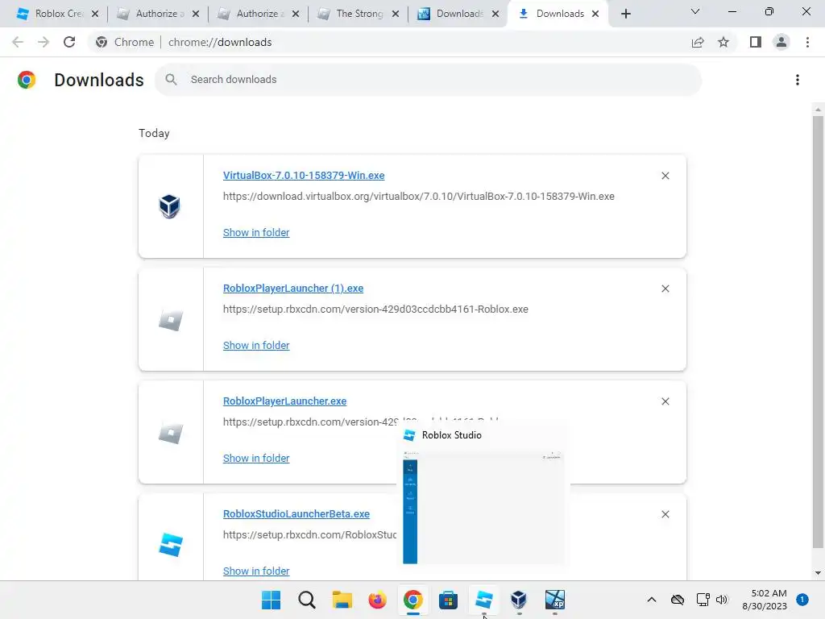Click the RobloxPlayerLauncher.exe file icon

171,433
